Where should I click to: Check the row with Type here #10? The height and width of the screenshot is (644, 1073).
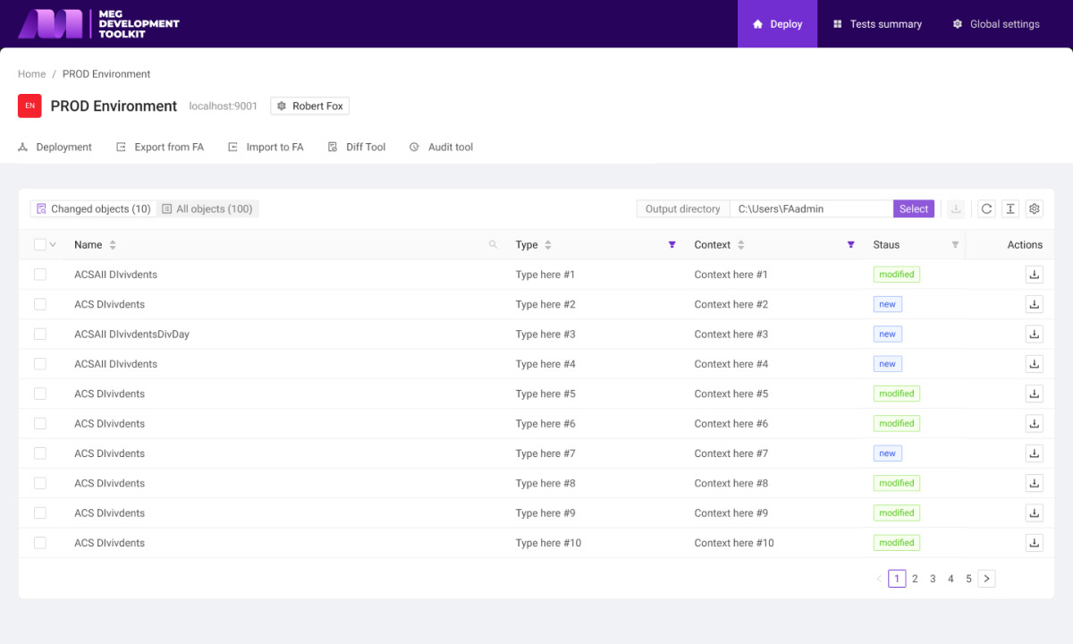40,543
